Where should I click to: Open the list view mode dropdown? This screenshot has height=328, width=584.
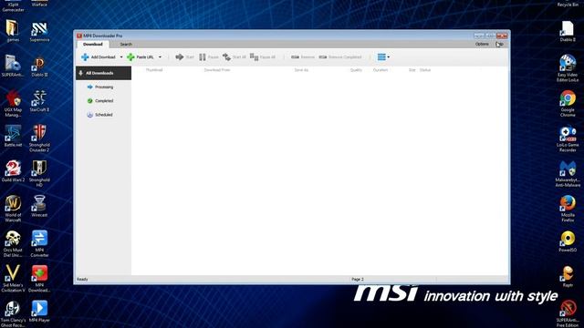click(x=383, y=56)
